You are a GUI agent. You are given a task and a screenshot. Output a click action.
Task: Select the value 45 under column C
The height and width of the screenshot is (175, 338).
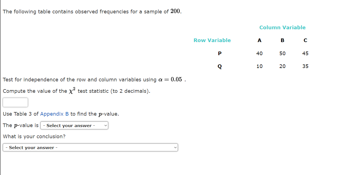coord(305,53)
